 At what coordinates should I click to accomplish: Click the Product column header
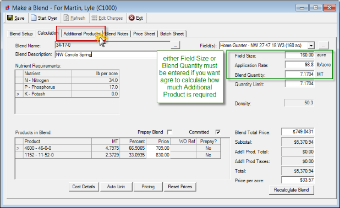pyautogui.click(x=57, y=142)
